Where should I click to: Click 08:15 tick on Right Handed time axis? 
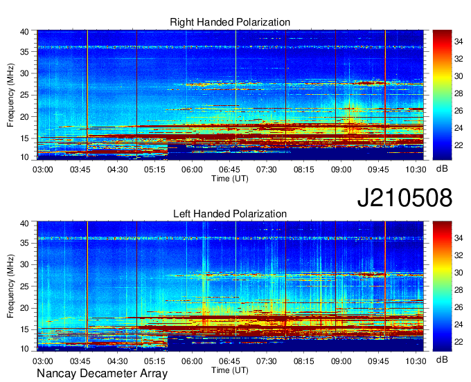[x=303, y=170]
